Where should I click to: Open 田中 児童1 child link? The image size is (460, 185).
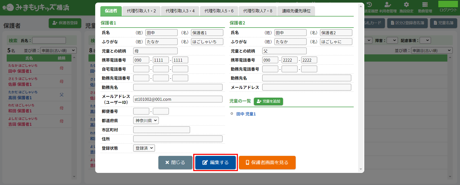click(246, 114)
